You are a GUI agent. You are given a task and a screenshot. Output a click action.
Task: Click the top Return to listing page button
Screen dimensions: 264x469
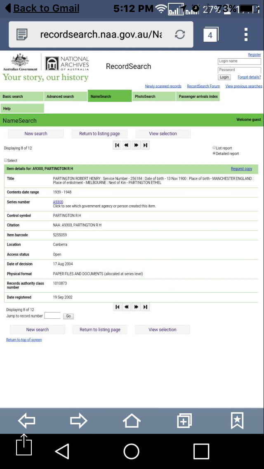tap(99, 134)
